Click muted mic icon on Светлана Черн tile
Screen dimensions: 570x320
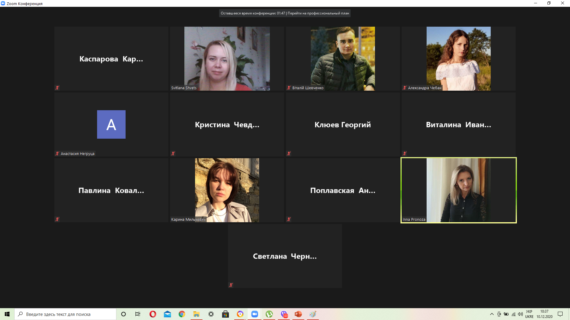[231, 285]
